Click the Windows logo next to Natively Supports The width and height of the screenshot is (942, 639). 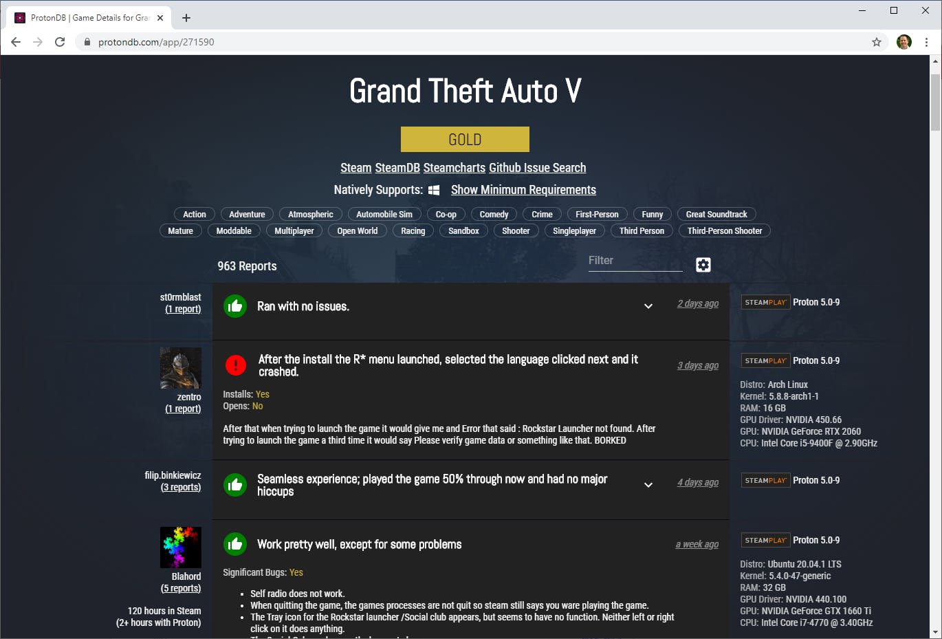[434, 191]
